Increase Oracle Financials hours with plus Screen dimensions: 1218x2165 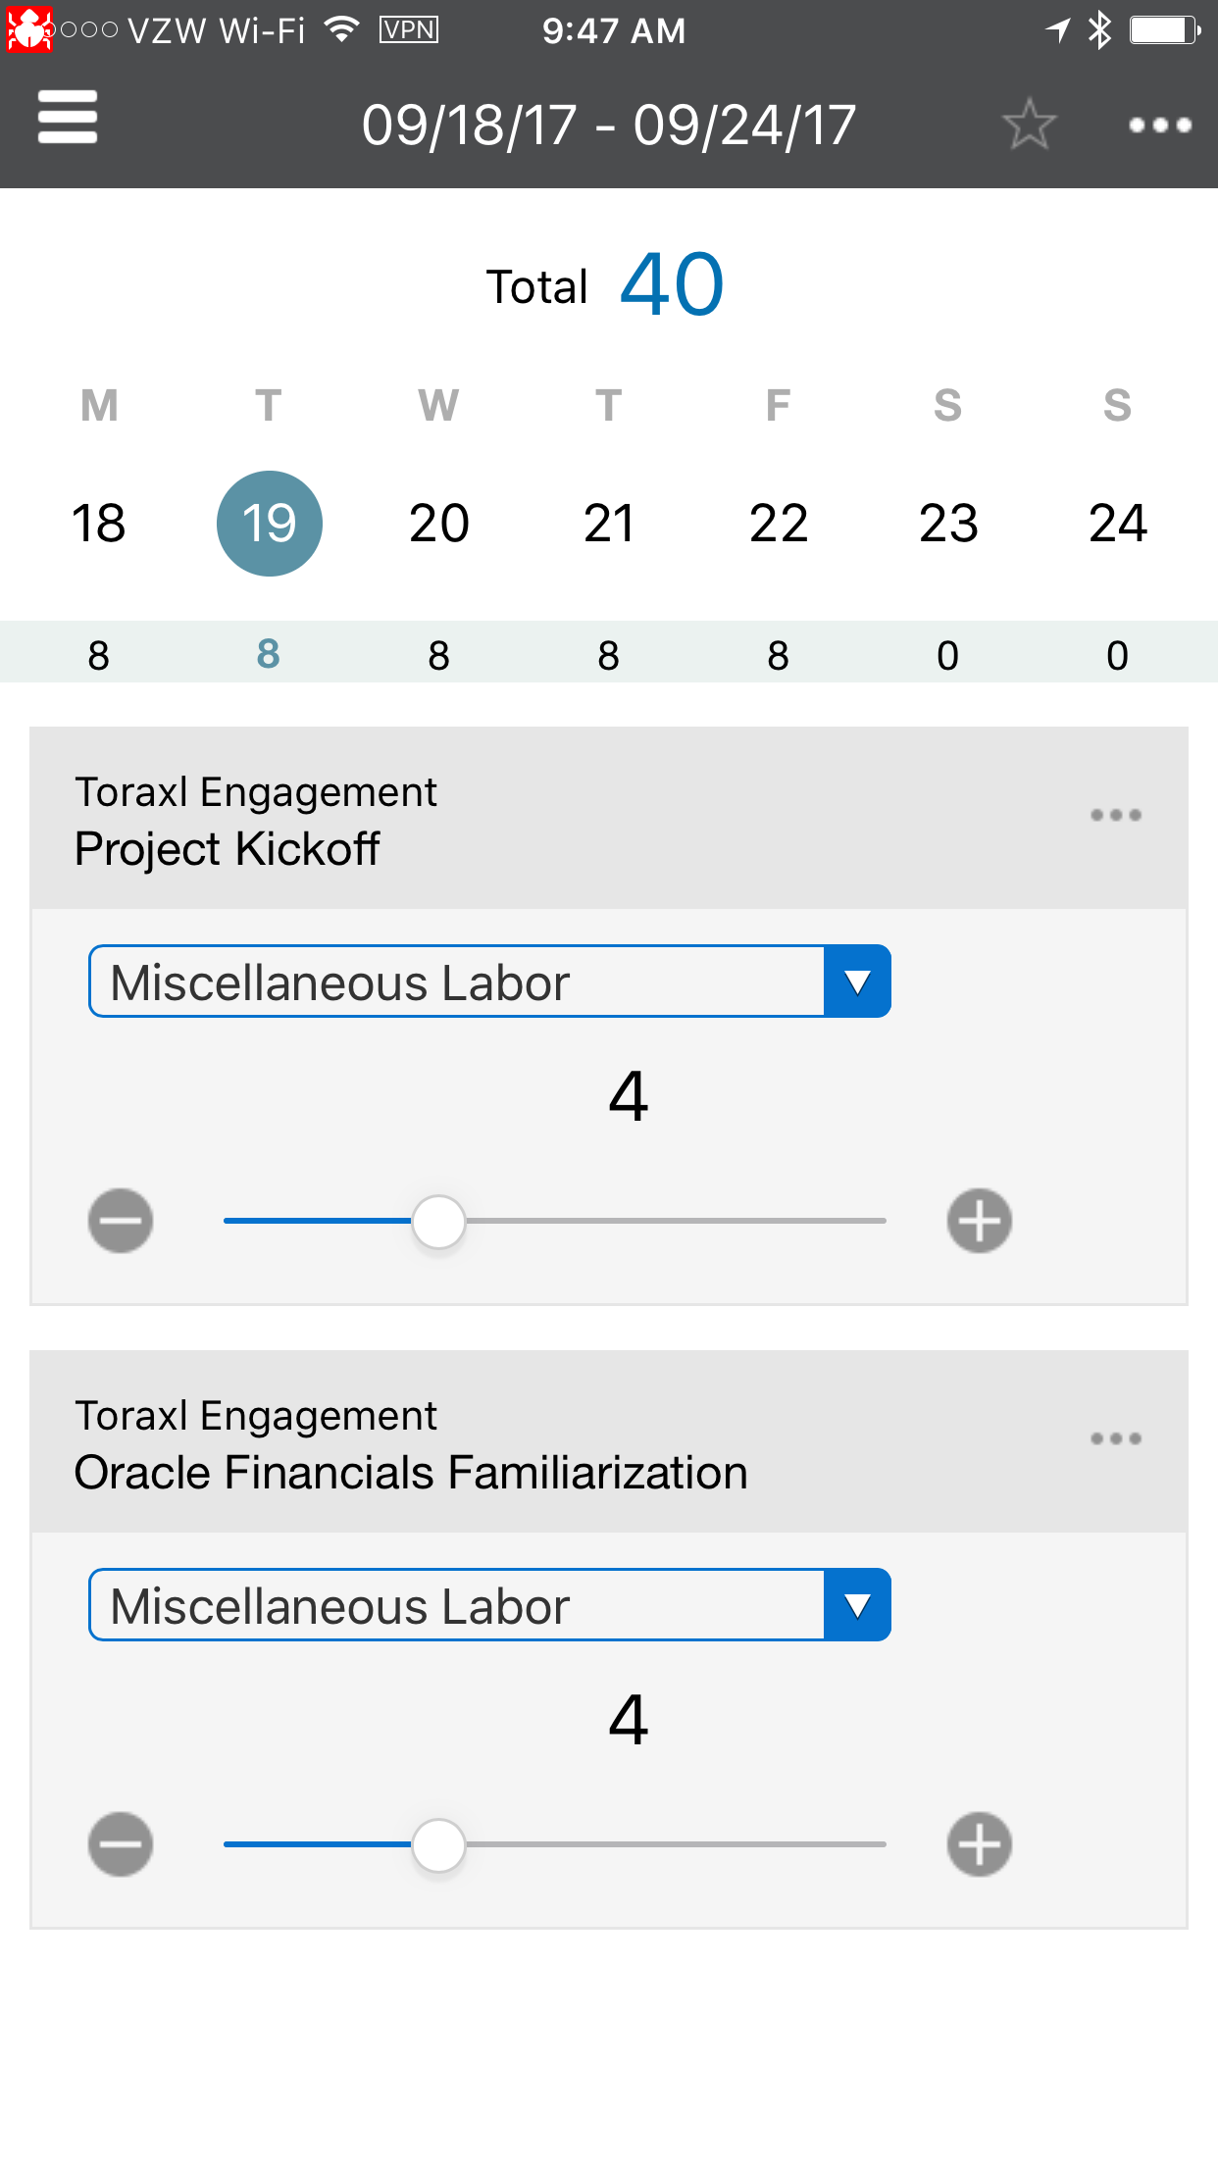[980, 1844]
